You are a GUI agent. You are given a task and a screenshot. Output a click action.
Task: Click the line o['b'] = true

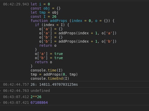49,58
